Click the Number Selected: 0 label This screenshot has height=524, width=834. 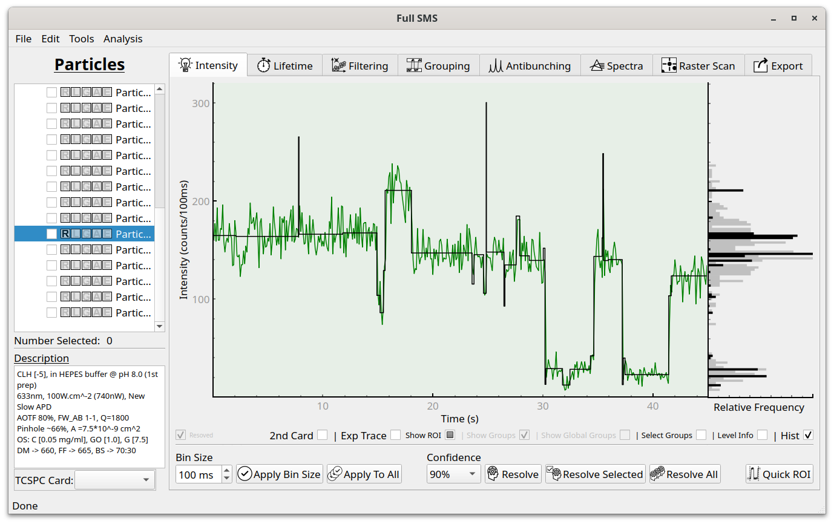coord(64,341)
